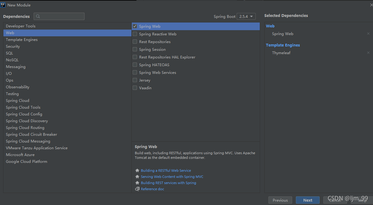Viewport: 373px width, 205px height.
Task: Choose Spring Cloud Messaging category
Action: (x=67, y=141)
